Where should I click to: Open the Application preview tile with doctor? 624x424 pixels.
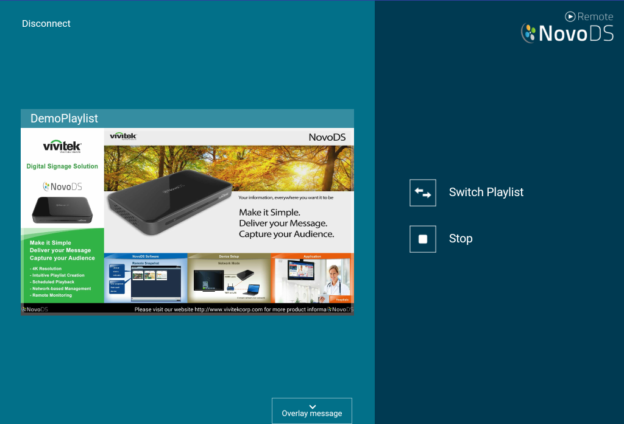tap(313, 278)
